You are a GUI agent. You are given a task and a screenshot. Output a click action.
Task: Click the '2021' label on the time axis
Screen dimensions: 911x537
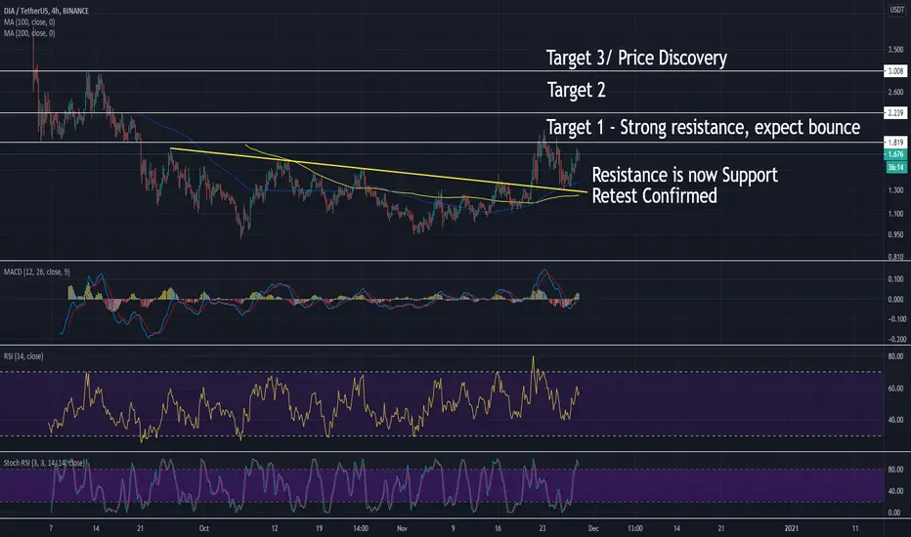point(792,528)
